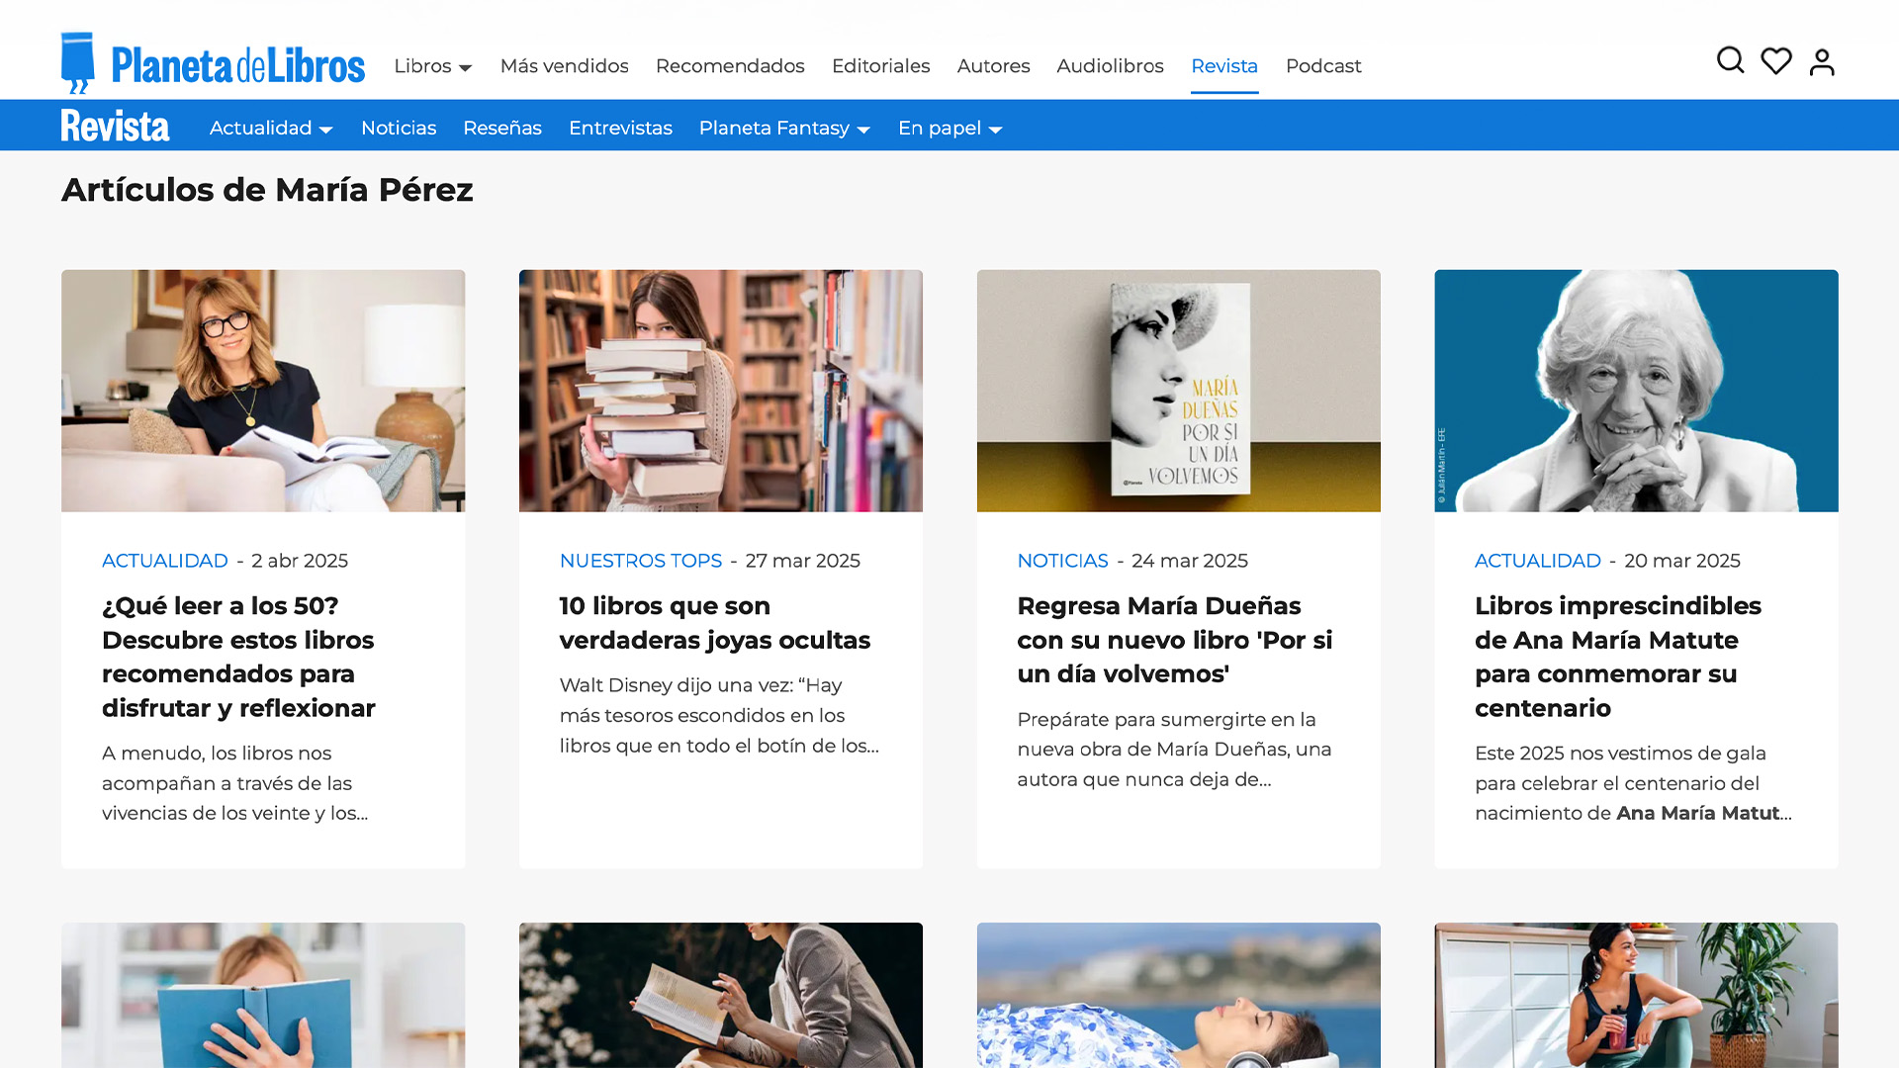Open the ACTUALIDAD category link dated 20 mar 2025
The height and width of the screenshot is (1068, 1899).
[x=1538, y=561]
